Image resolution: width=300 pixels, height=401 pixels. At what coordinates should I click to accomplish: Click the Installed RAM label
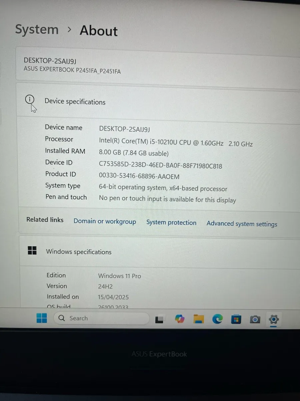[65, 151]
